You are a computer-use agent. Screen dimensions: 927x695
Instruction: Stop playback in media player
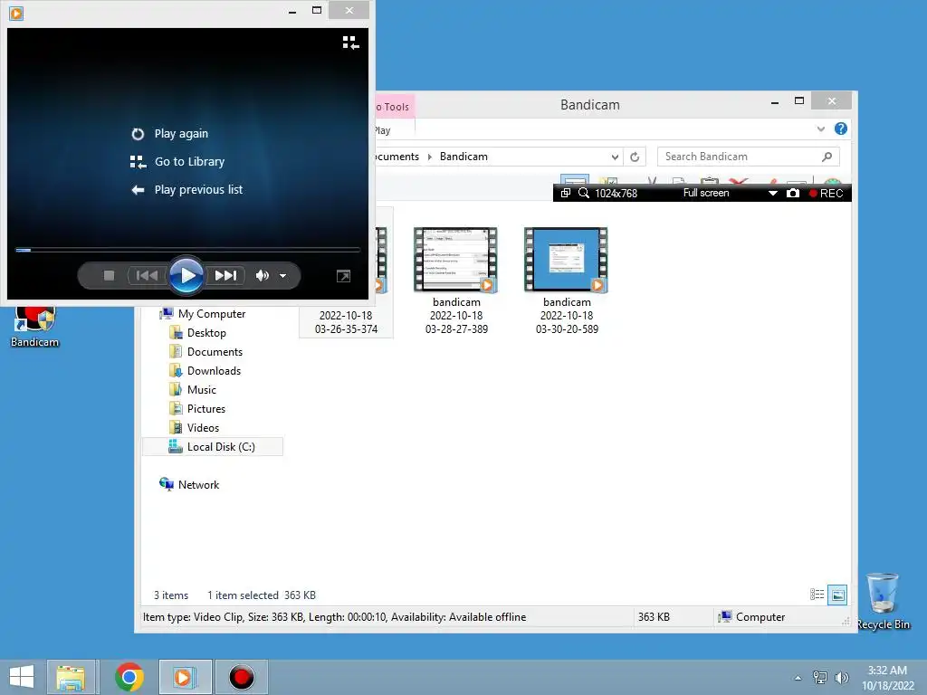(109, 275)
